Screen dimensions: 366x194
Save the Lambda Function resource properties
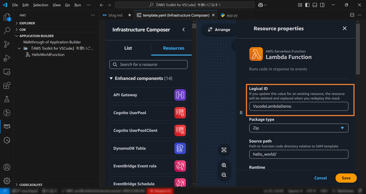click(x=346, y=178)
